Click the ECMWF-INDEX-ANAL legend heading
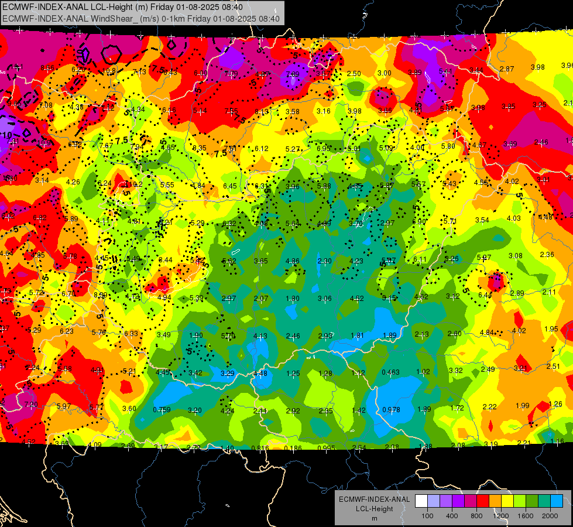The width and height of the screenshot is (573, 527). click(375, 499)
